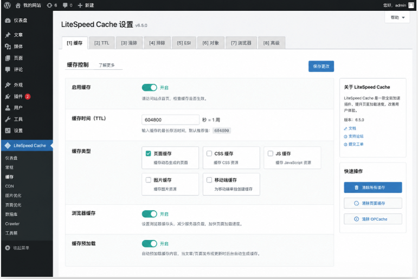Uncheck the 页面缓存 checkbox

[x=148, y=153]
